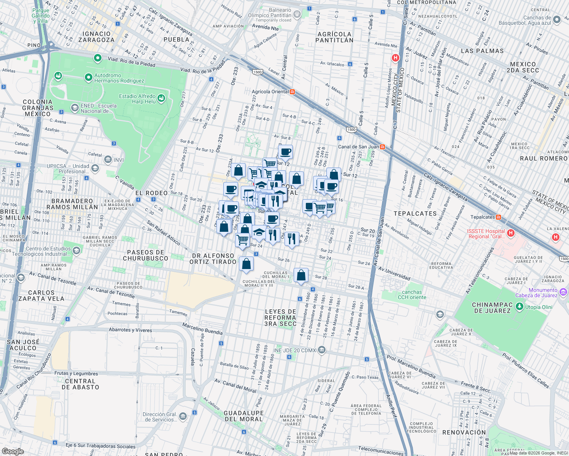Click the stadium icon for Estadio Alfredo Harp Helú
The height and width of the screenshot is (456, 569).
pyautogui.click(x=162, y=98)
